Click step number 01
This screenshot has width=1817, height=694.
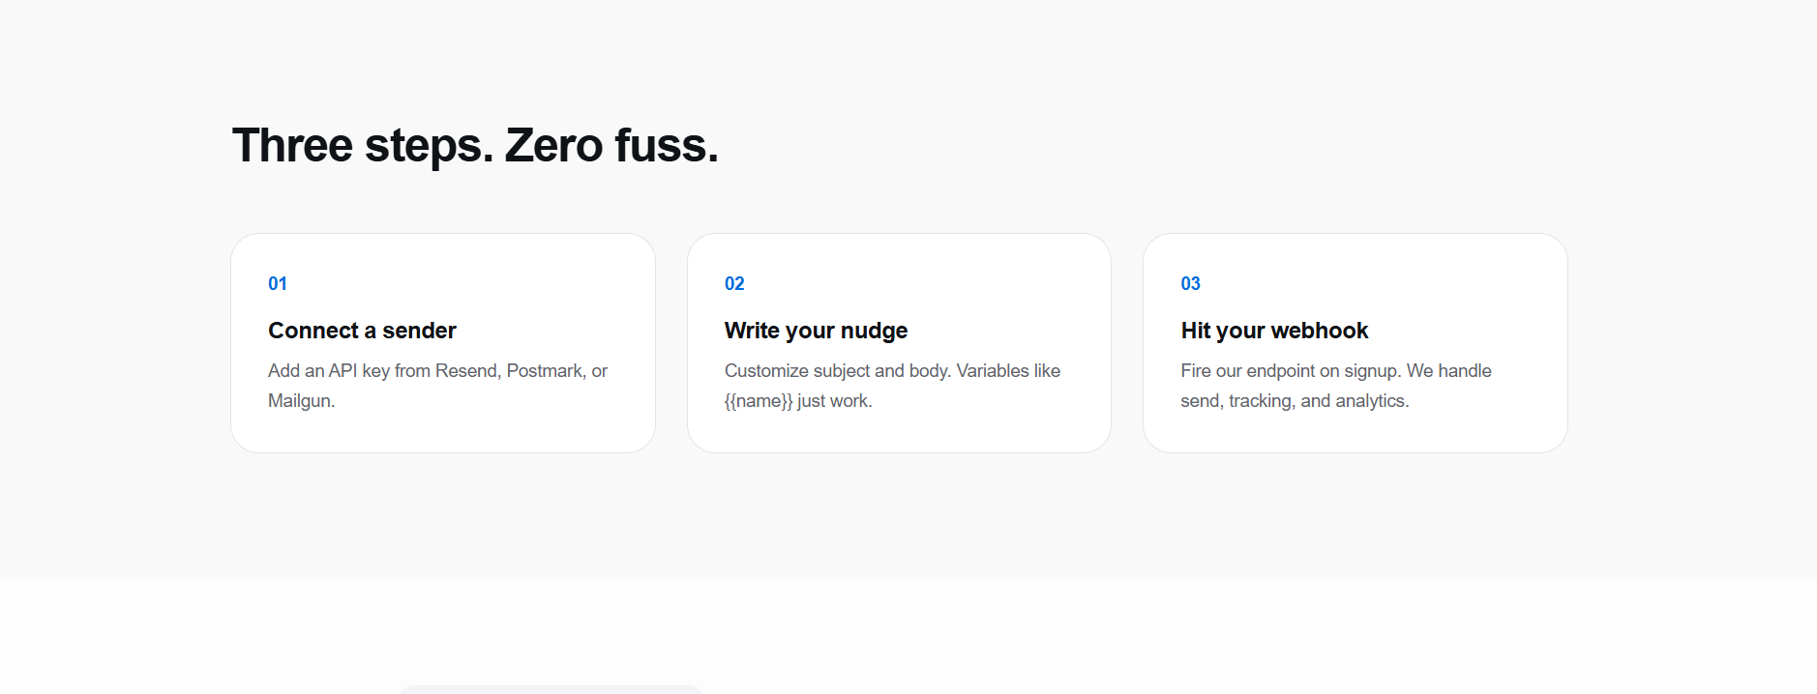click(x=278, y=283)
